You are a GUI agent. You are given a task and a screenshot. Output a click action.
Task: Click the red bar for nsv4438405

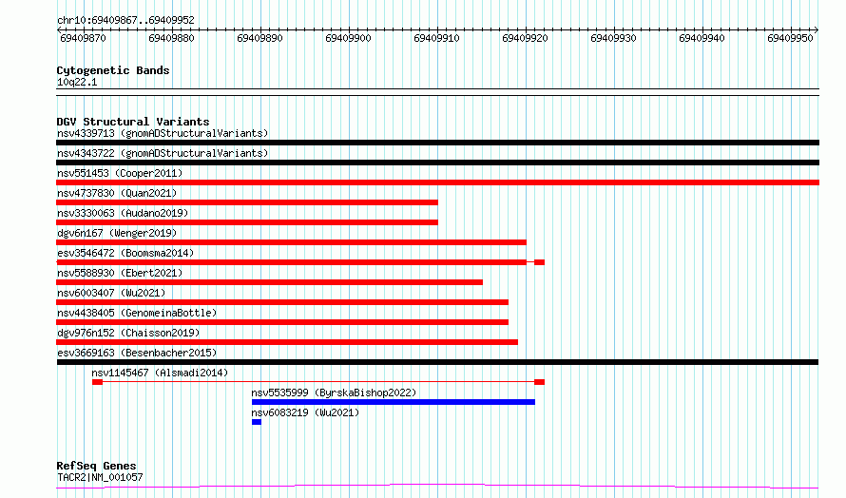pyautogui.click(x=282, y=322)
